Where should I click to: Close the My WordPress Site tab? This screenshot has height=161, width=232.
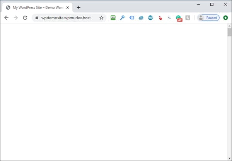point(68,8)
